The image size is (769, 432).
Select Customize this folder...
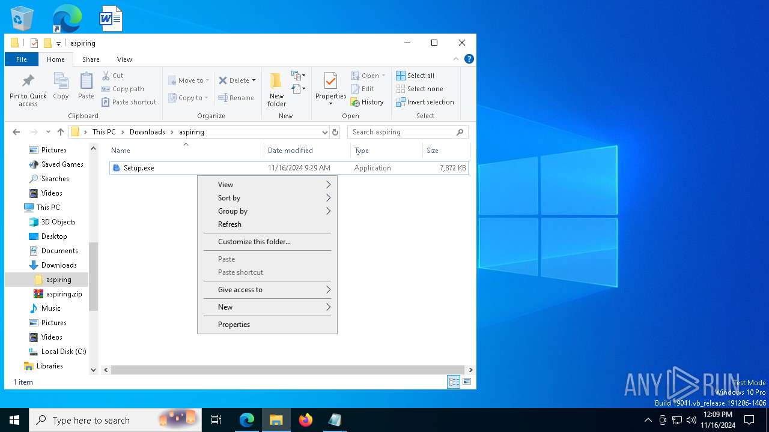pyautogui.click(x=268, y=242)
